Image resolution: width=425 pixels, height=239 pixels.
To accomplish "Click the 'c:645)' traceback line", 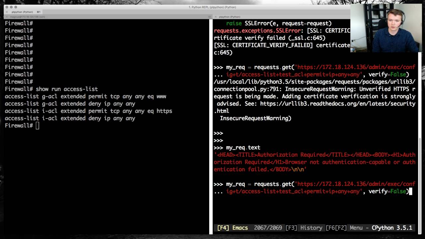I will click(x=223, y=52).
